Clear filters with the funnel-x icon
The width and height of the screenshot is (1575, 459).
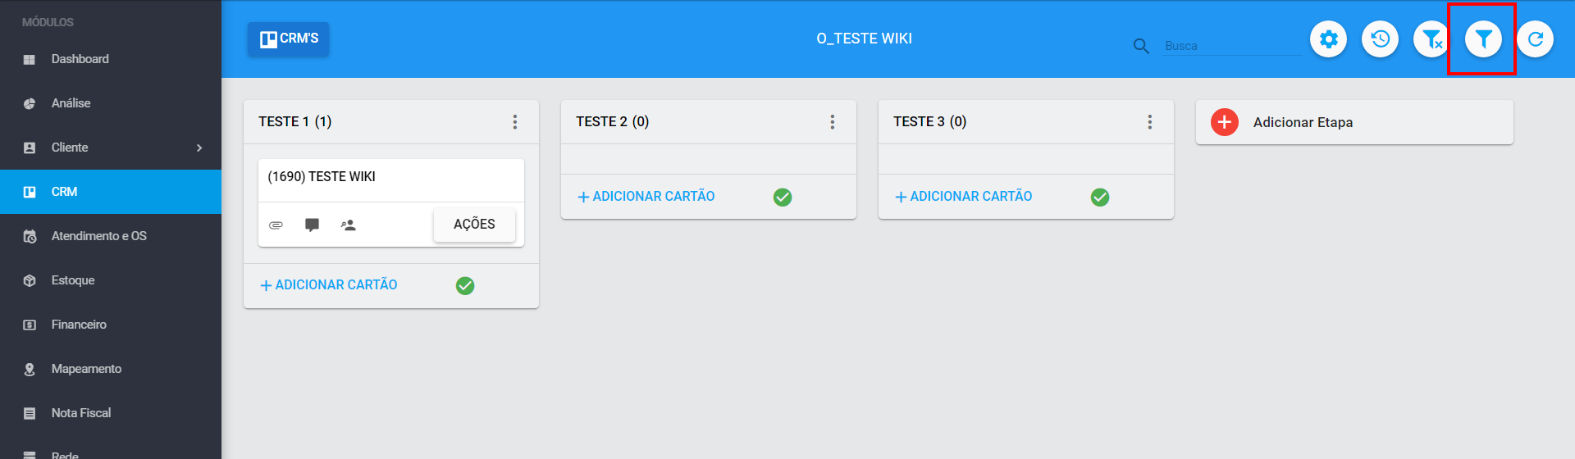[x=1431, y=39]
